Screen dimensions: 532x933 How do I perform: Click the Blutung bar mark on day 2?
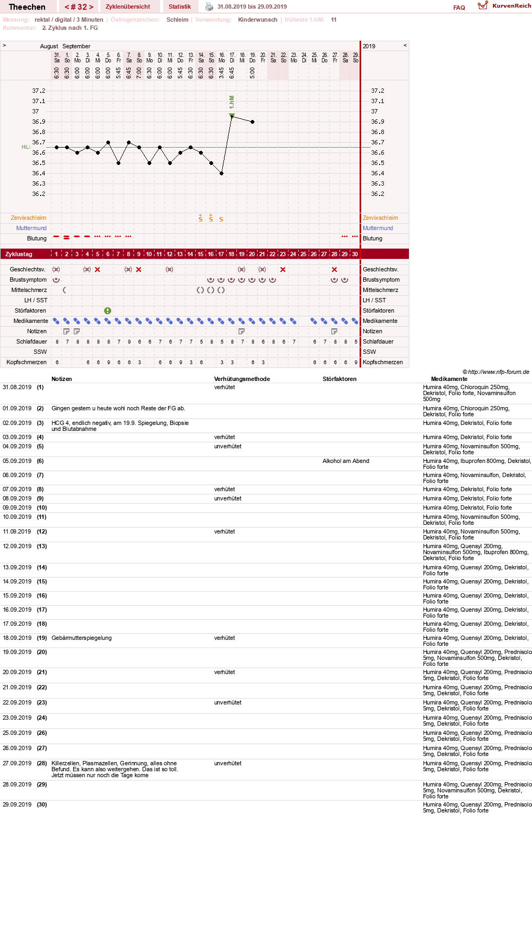(67, 237)
